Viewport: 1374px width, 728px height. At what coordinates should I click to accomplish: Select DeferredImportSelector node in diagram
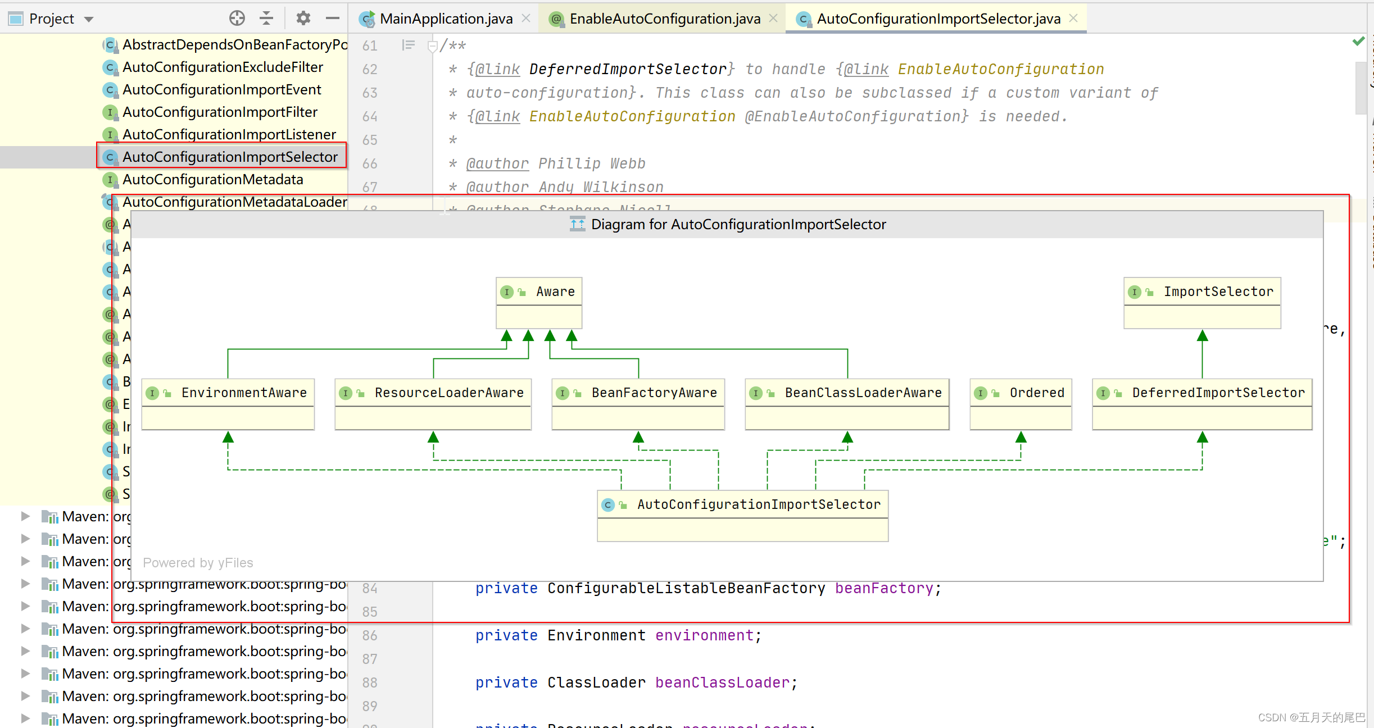pyautogui.click(x=1202, y=404)
